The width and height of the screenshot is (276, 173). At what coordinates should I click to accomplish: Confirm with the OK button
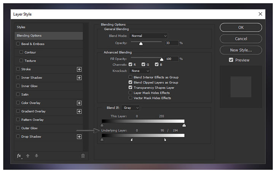[x=241, y=27]
